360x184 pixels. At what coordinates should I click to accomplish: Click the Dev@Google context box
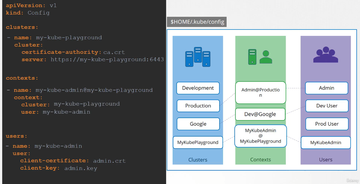[260, 114]
